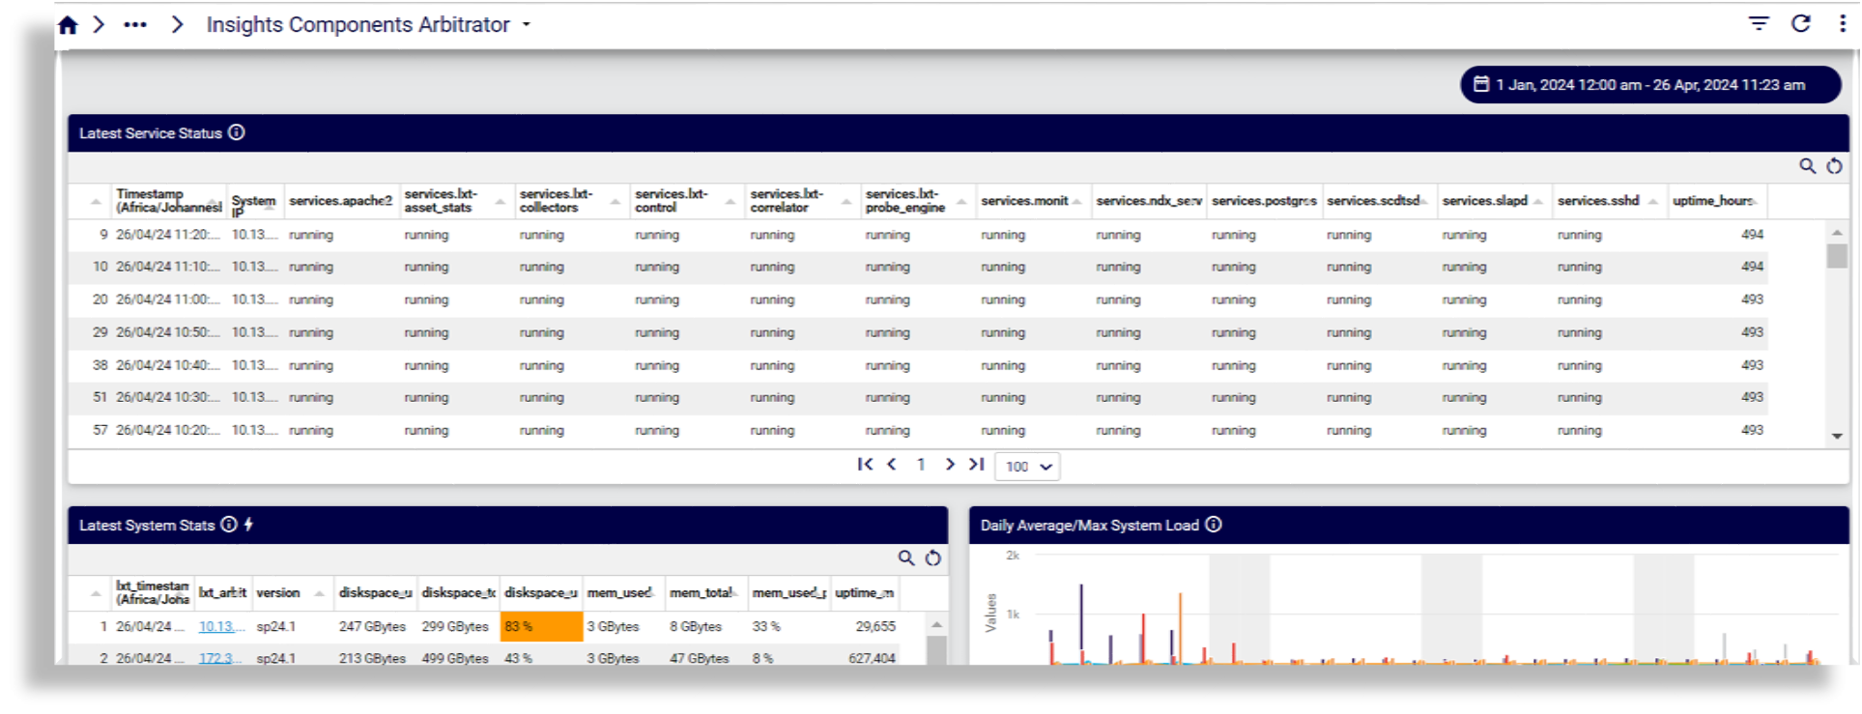Screen dimensions: 1862x714
Task: Refresh the dashboard with reload icon
Action: click(1801, 23)
